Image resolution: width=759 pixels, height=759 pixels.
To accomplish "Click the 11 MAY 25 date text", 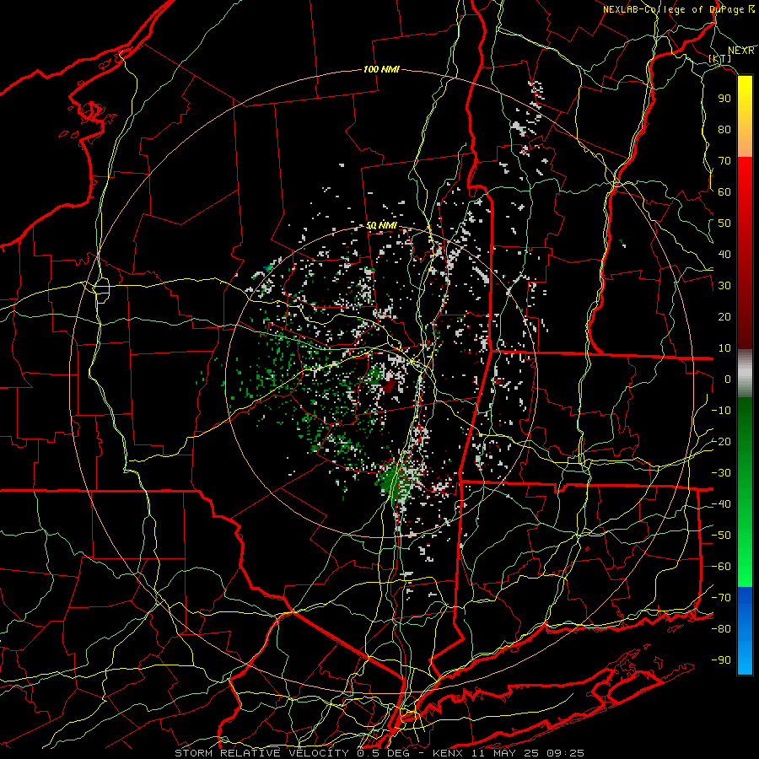I will click(506, 753).
